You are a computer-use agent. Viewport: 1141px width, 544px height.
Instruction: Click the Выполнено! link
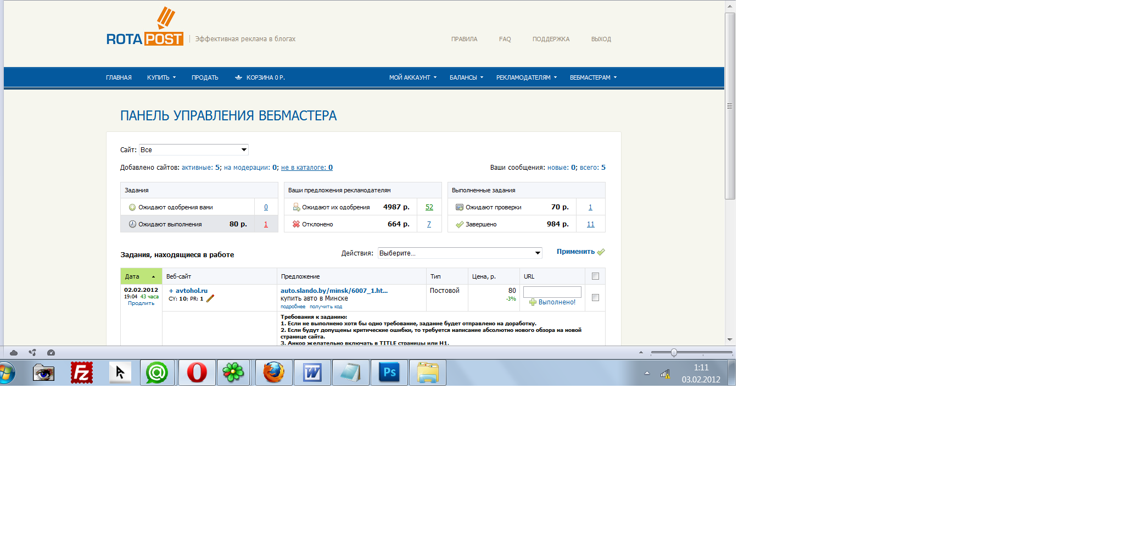click(x=557, y=302)
